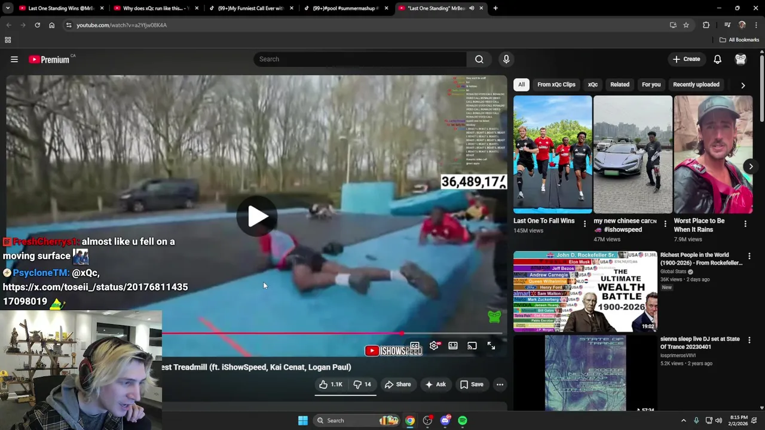The width and height of the screenshot is (765, 430).
Task: View site information next to the URL
Action: click(x=69, y=25)
